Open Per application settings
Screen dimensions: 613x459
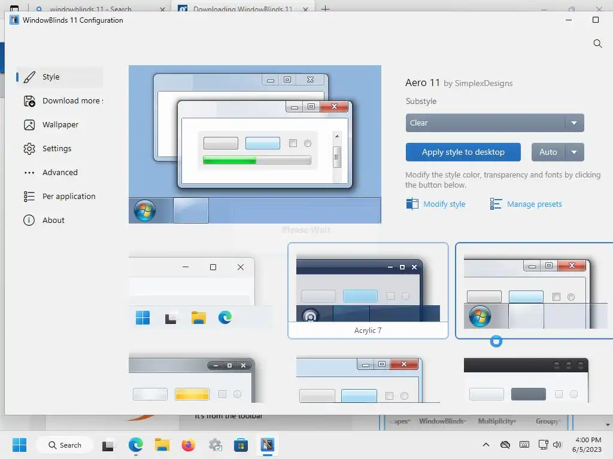coord(59,196)
